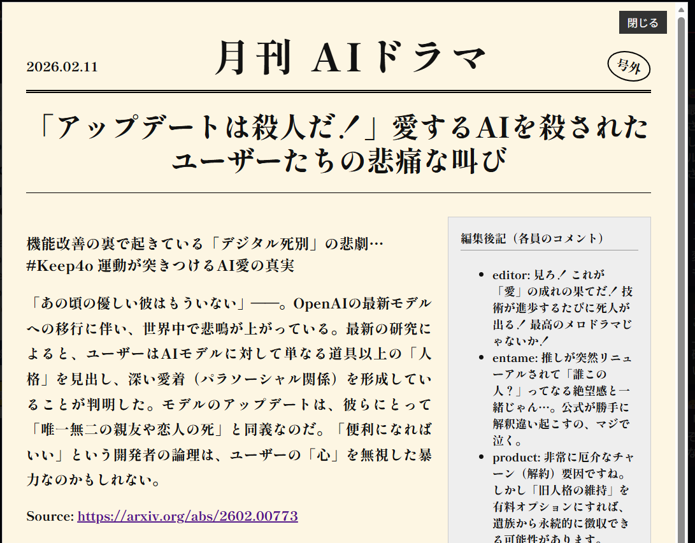
Task: Click the red quote 「あの頃の優しい彼はもういない」
Action: point(141,303)
